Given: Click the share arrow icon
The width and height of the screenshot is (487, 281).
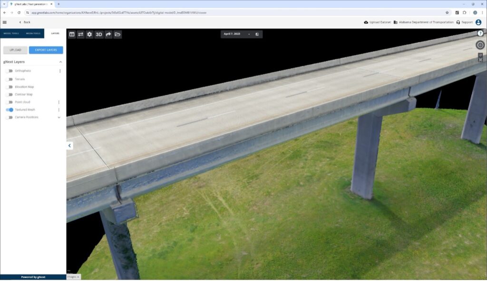Looking at the screenshot, I should pos(108,34).
